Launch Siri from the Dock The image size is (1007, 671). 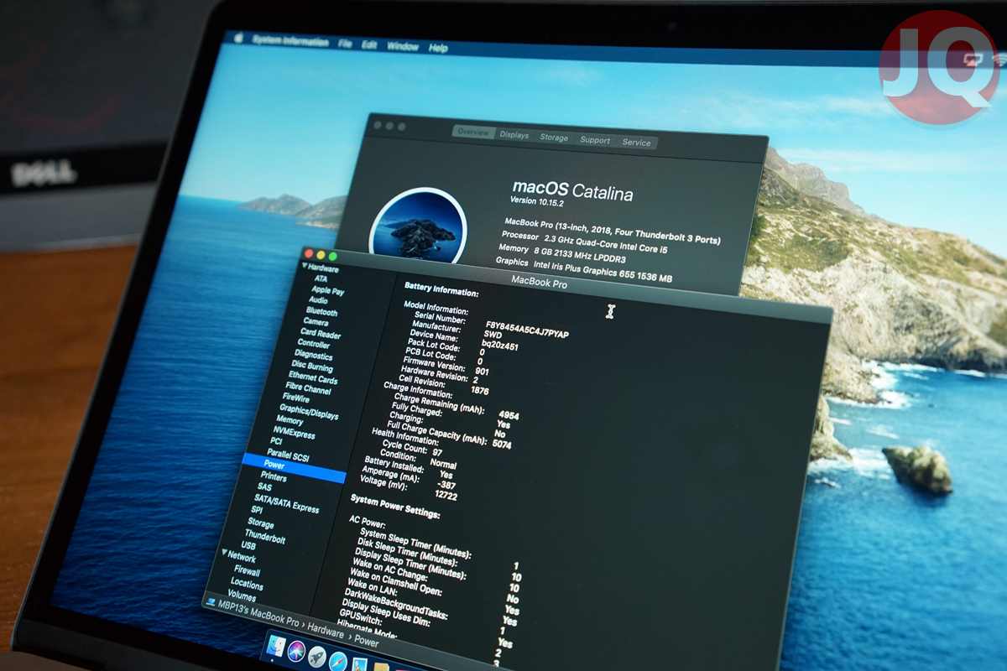[x=296, y=651]
